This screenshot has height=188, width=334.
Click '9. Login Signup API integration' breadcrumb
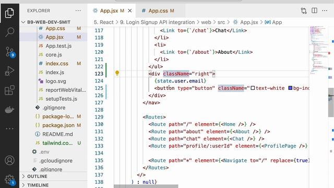(157, 22)
